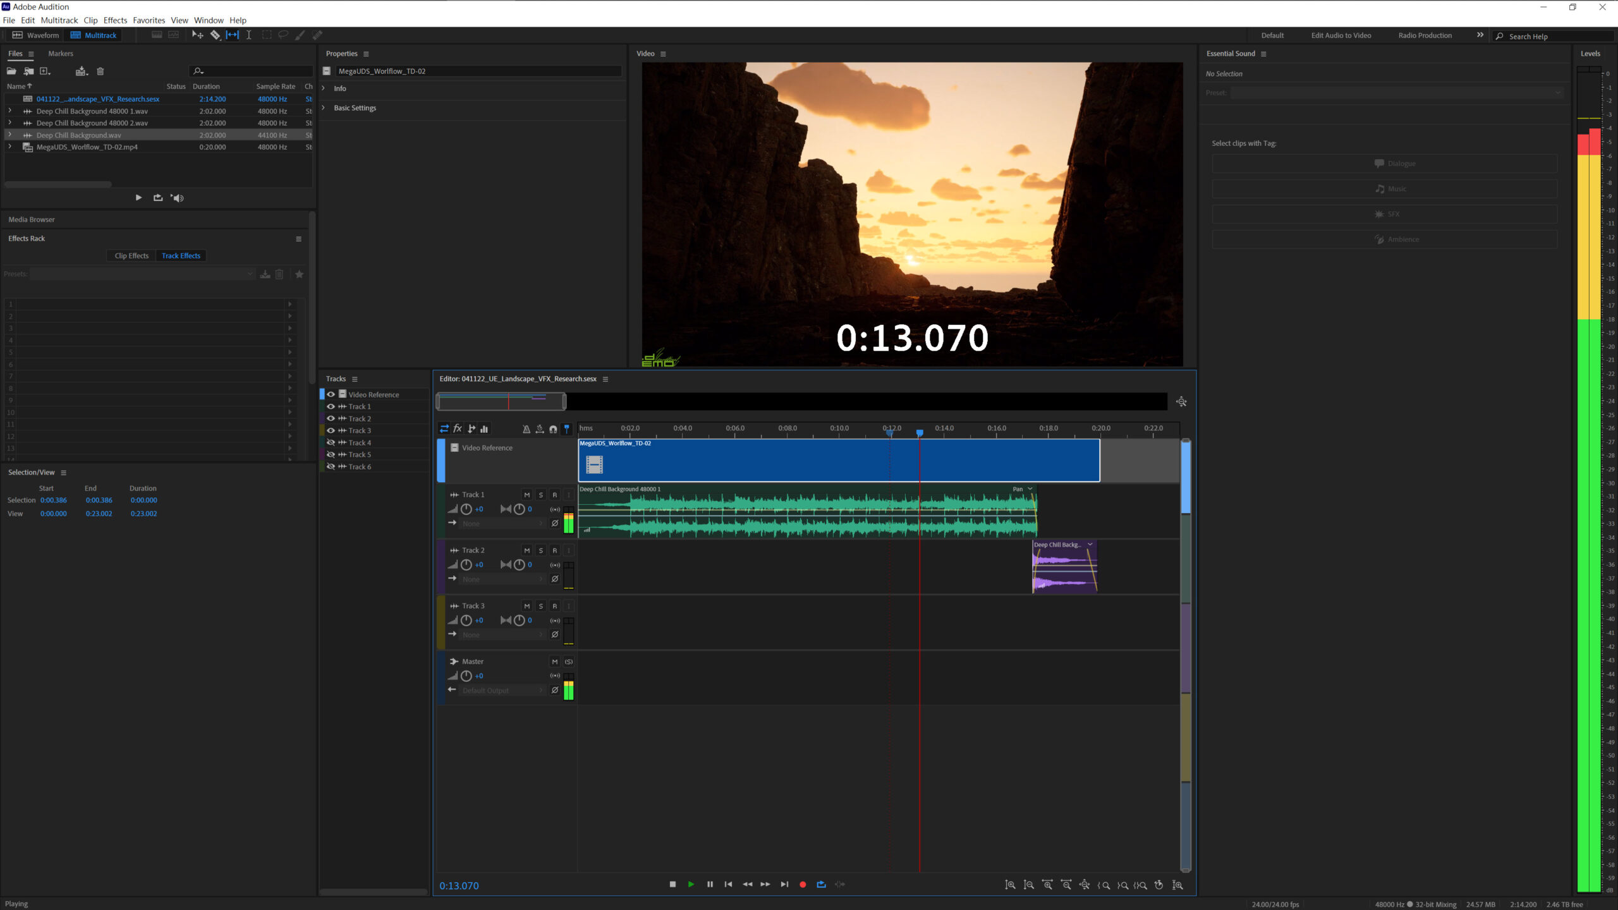
Task: Hide Track 3 using eye icon
Action: click(331, 430)
